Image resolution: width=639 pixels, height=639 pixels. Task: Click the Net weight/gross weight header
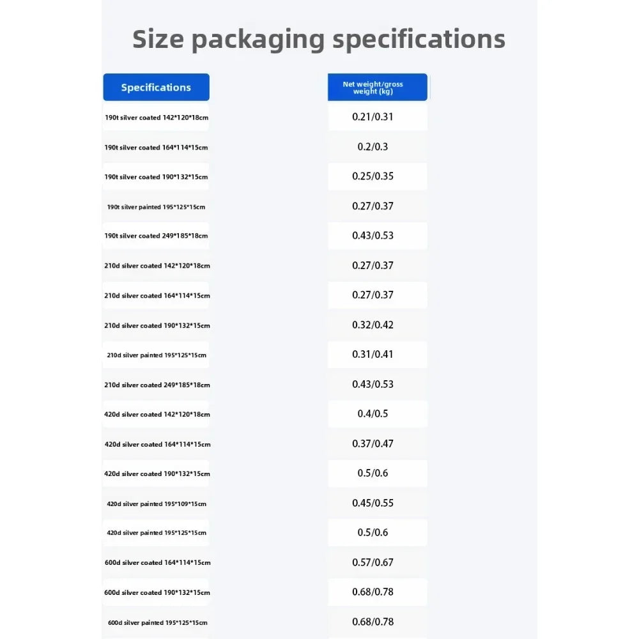[378, 87]
